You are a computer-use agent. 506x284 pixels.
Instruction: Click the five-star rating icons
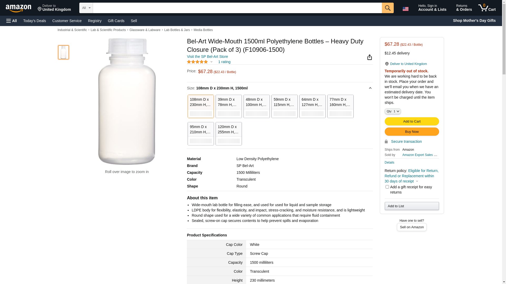pyautogui.click(x=197, y=62)
